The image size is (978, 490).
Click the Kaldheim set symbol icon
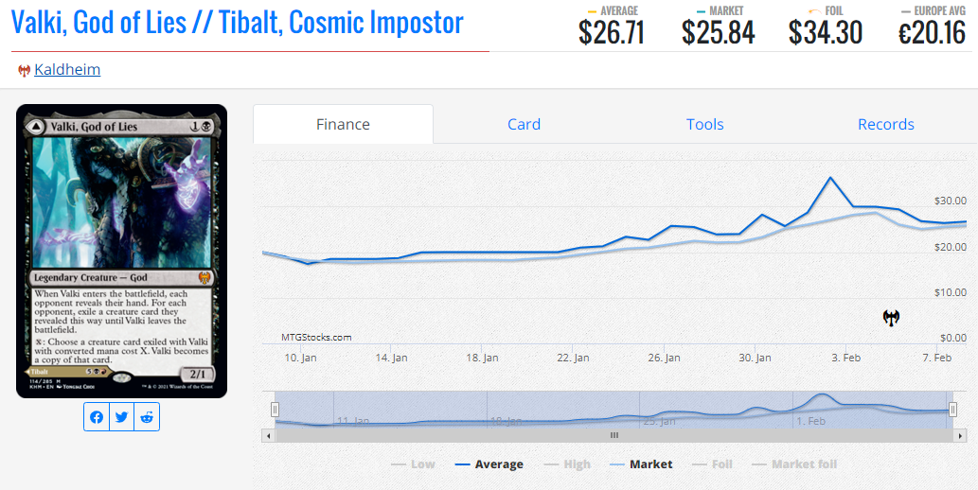click(x=24, y=71)
